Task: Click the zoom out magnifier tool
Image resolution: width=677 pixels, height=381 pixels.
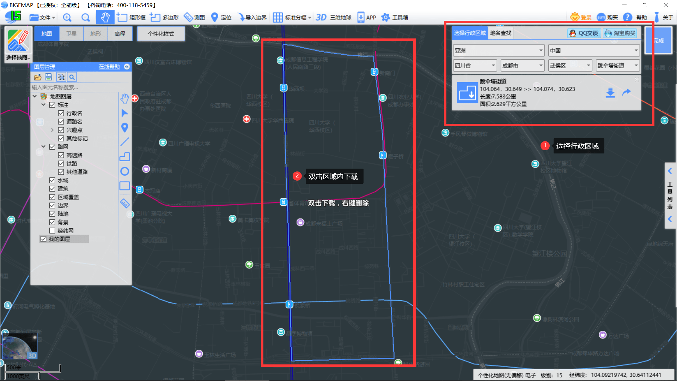Action: click(85, 17)
